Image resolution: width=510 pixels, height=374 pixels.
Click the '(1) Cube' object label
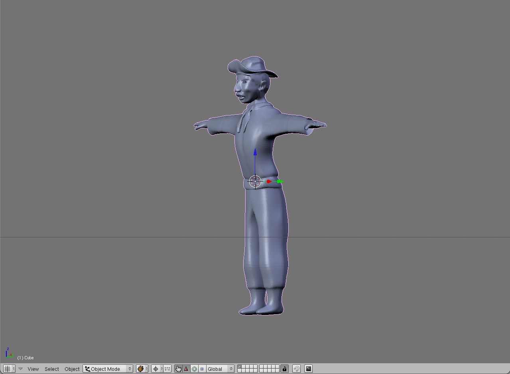[x=26, y=358]
